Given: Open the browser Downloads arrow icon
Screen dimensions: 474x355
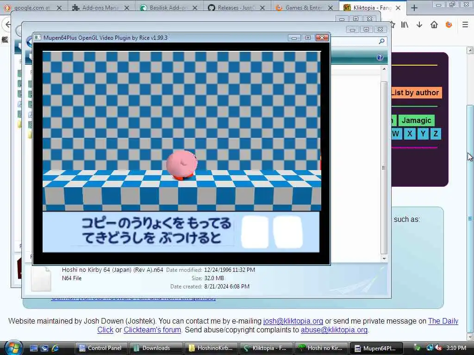Looking at the screenshot, I should point(419,25).
